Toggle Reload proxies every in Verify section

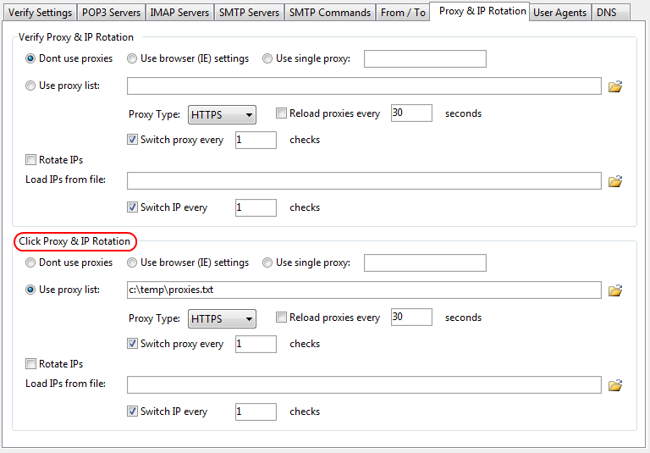point(282,113)
